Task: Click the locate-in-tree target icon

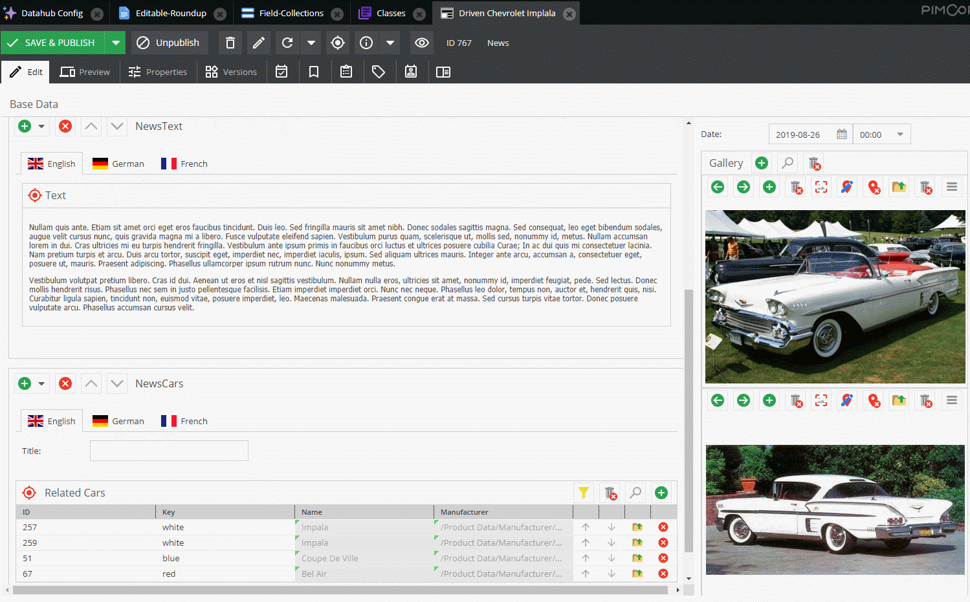Action: tap(337, 43)
